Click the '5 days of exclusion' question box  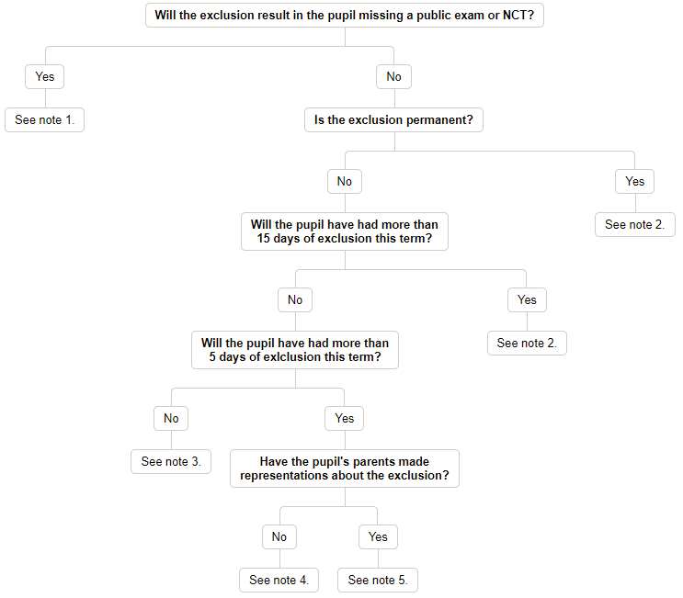point(295,350)
